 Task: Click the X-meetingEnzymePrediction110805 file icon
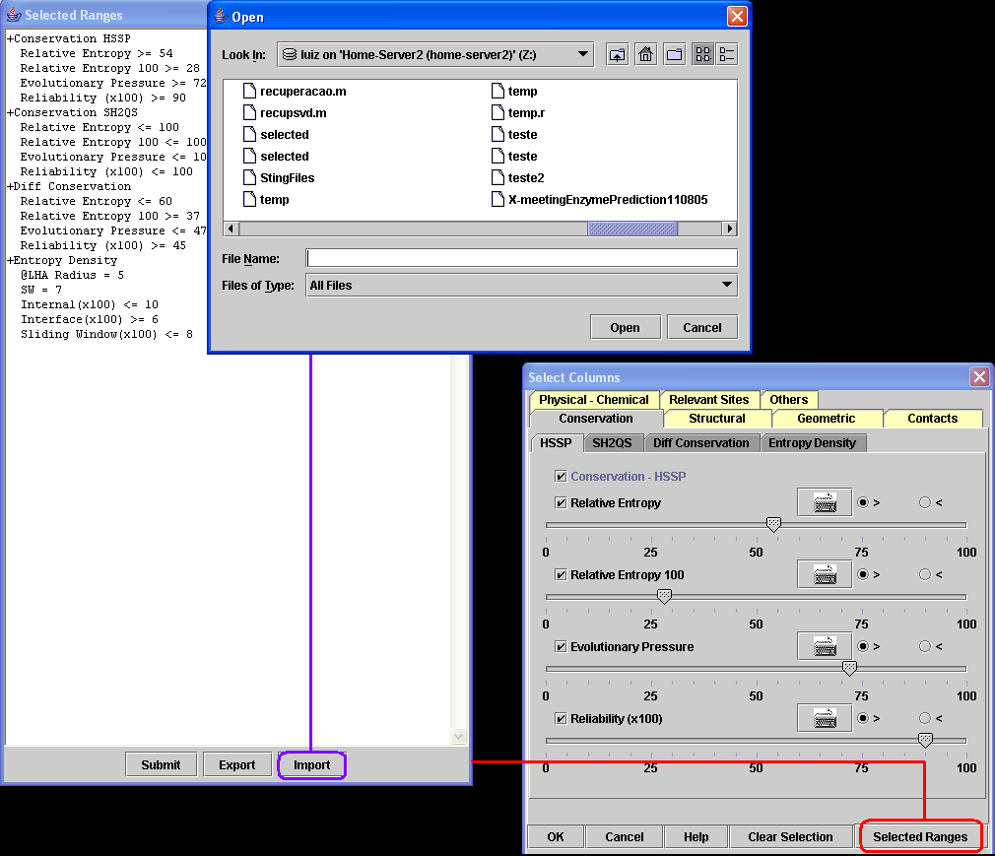[x=498, y=199]
